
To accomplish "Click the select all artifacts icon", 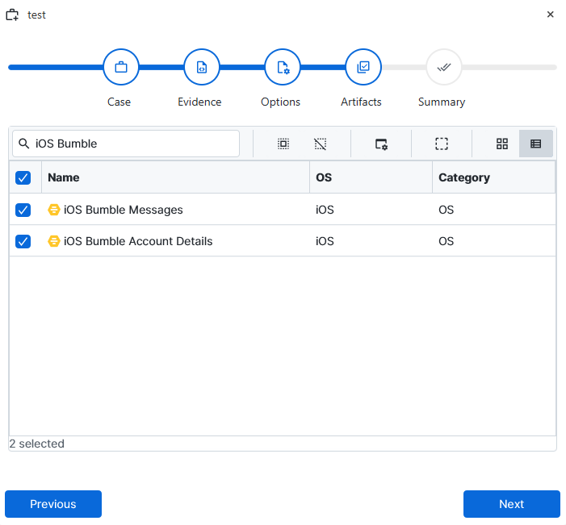I will (283, 144).
